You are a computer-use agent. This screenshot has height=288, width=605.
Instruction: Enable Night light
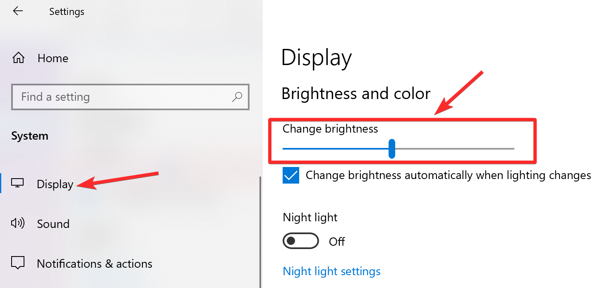[x=301, y=241]
